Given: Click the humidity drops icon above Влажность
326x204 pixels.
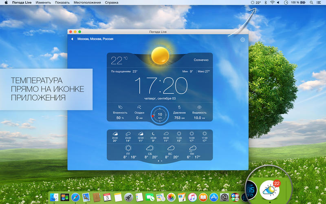Looking at the screenshot, I should (120, 107).
